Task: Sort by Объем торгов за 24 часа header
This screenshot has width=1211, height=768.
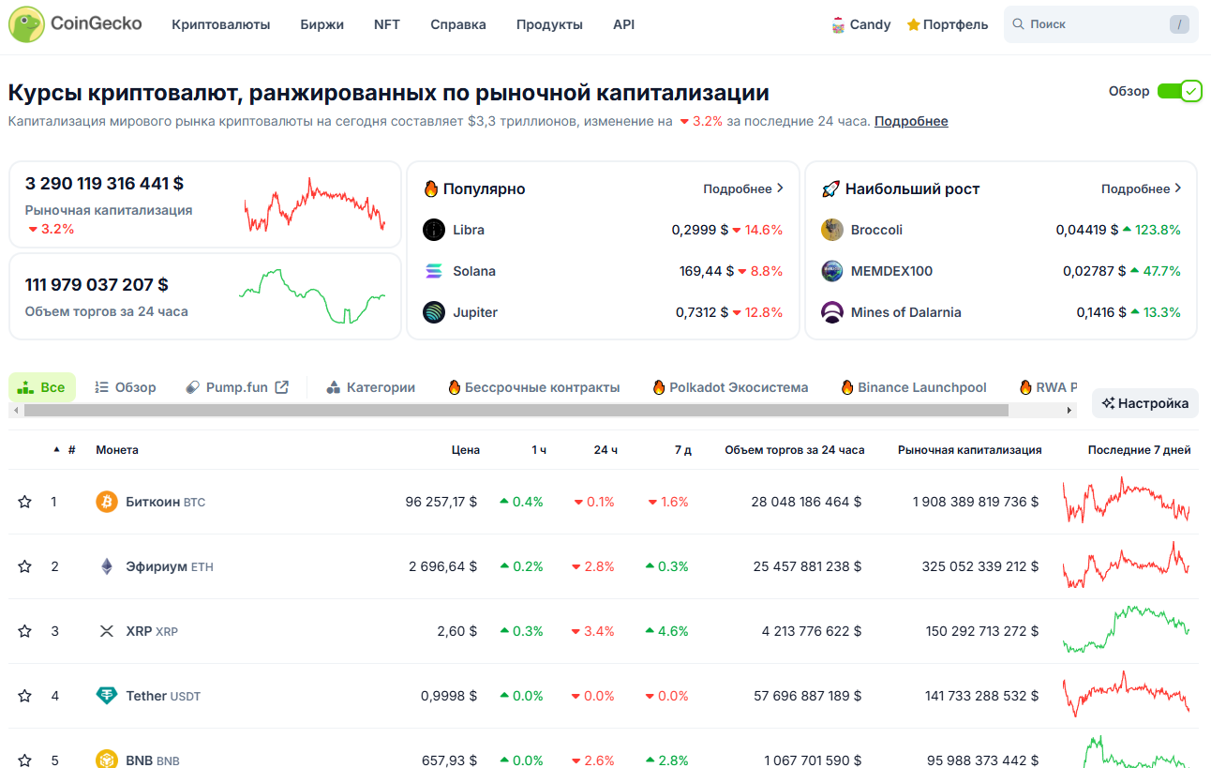Action: click(x=795, y=450)
